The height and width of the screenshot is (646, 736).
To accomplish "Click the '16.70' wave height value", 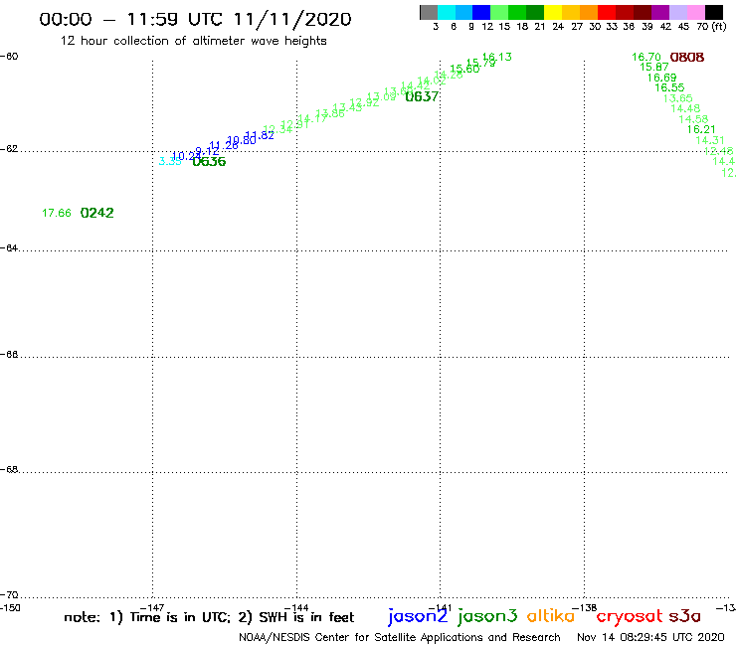I will tap(646, 58).
